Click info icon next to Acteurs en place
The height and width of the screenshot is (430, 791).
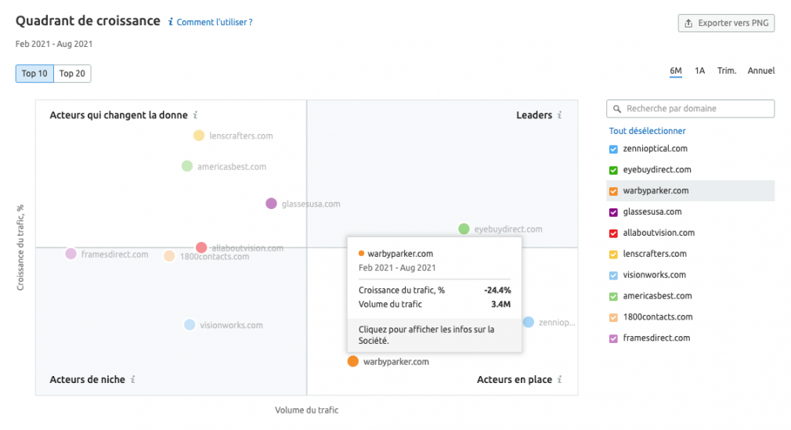(x=559, y=380)
